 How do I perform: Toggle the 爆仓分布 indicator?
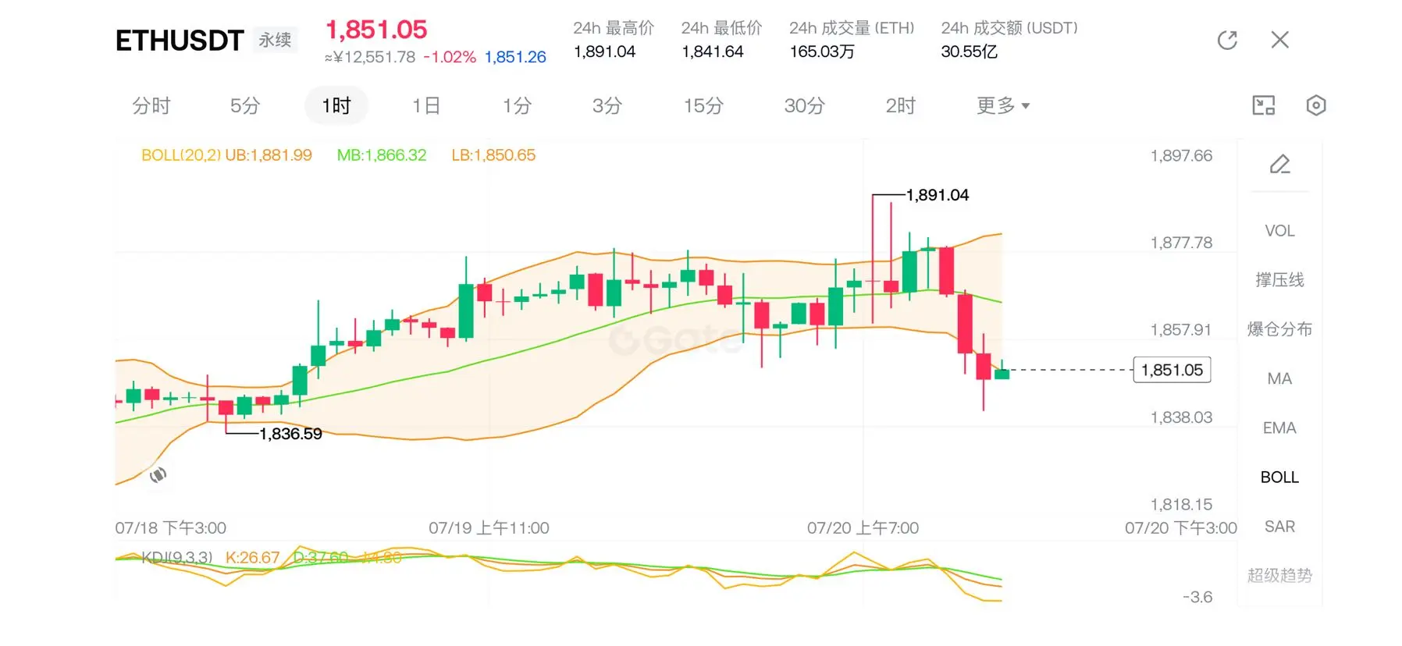[x=1279, y=329]
